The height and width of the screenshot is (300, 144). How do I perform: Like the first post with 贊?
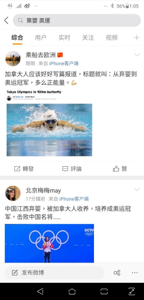pos(120,169)
